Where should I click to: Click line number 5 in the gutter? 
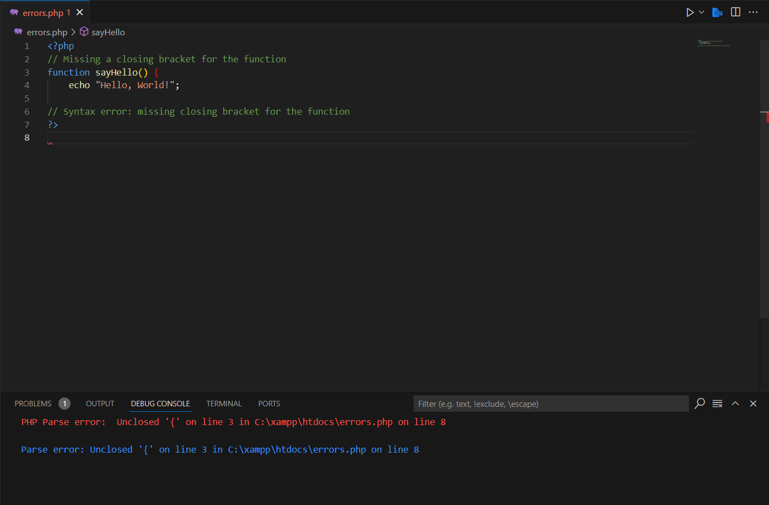click(27, 98)
